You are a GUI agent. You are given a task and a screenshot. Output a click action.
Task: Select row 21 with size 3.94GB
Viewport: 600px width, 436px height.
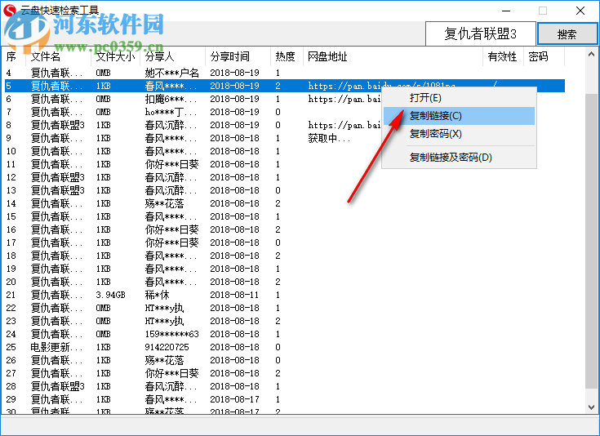(284, 295)
